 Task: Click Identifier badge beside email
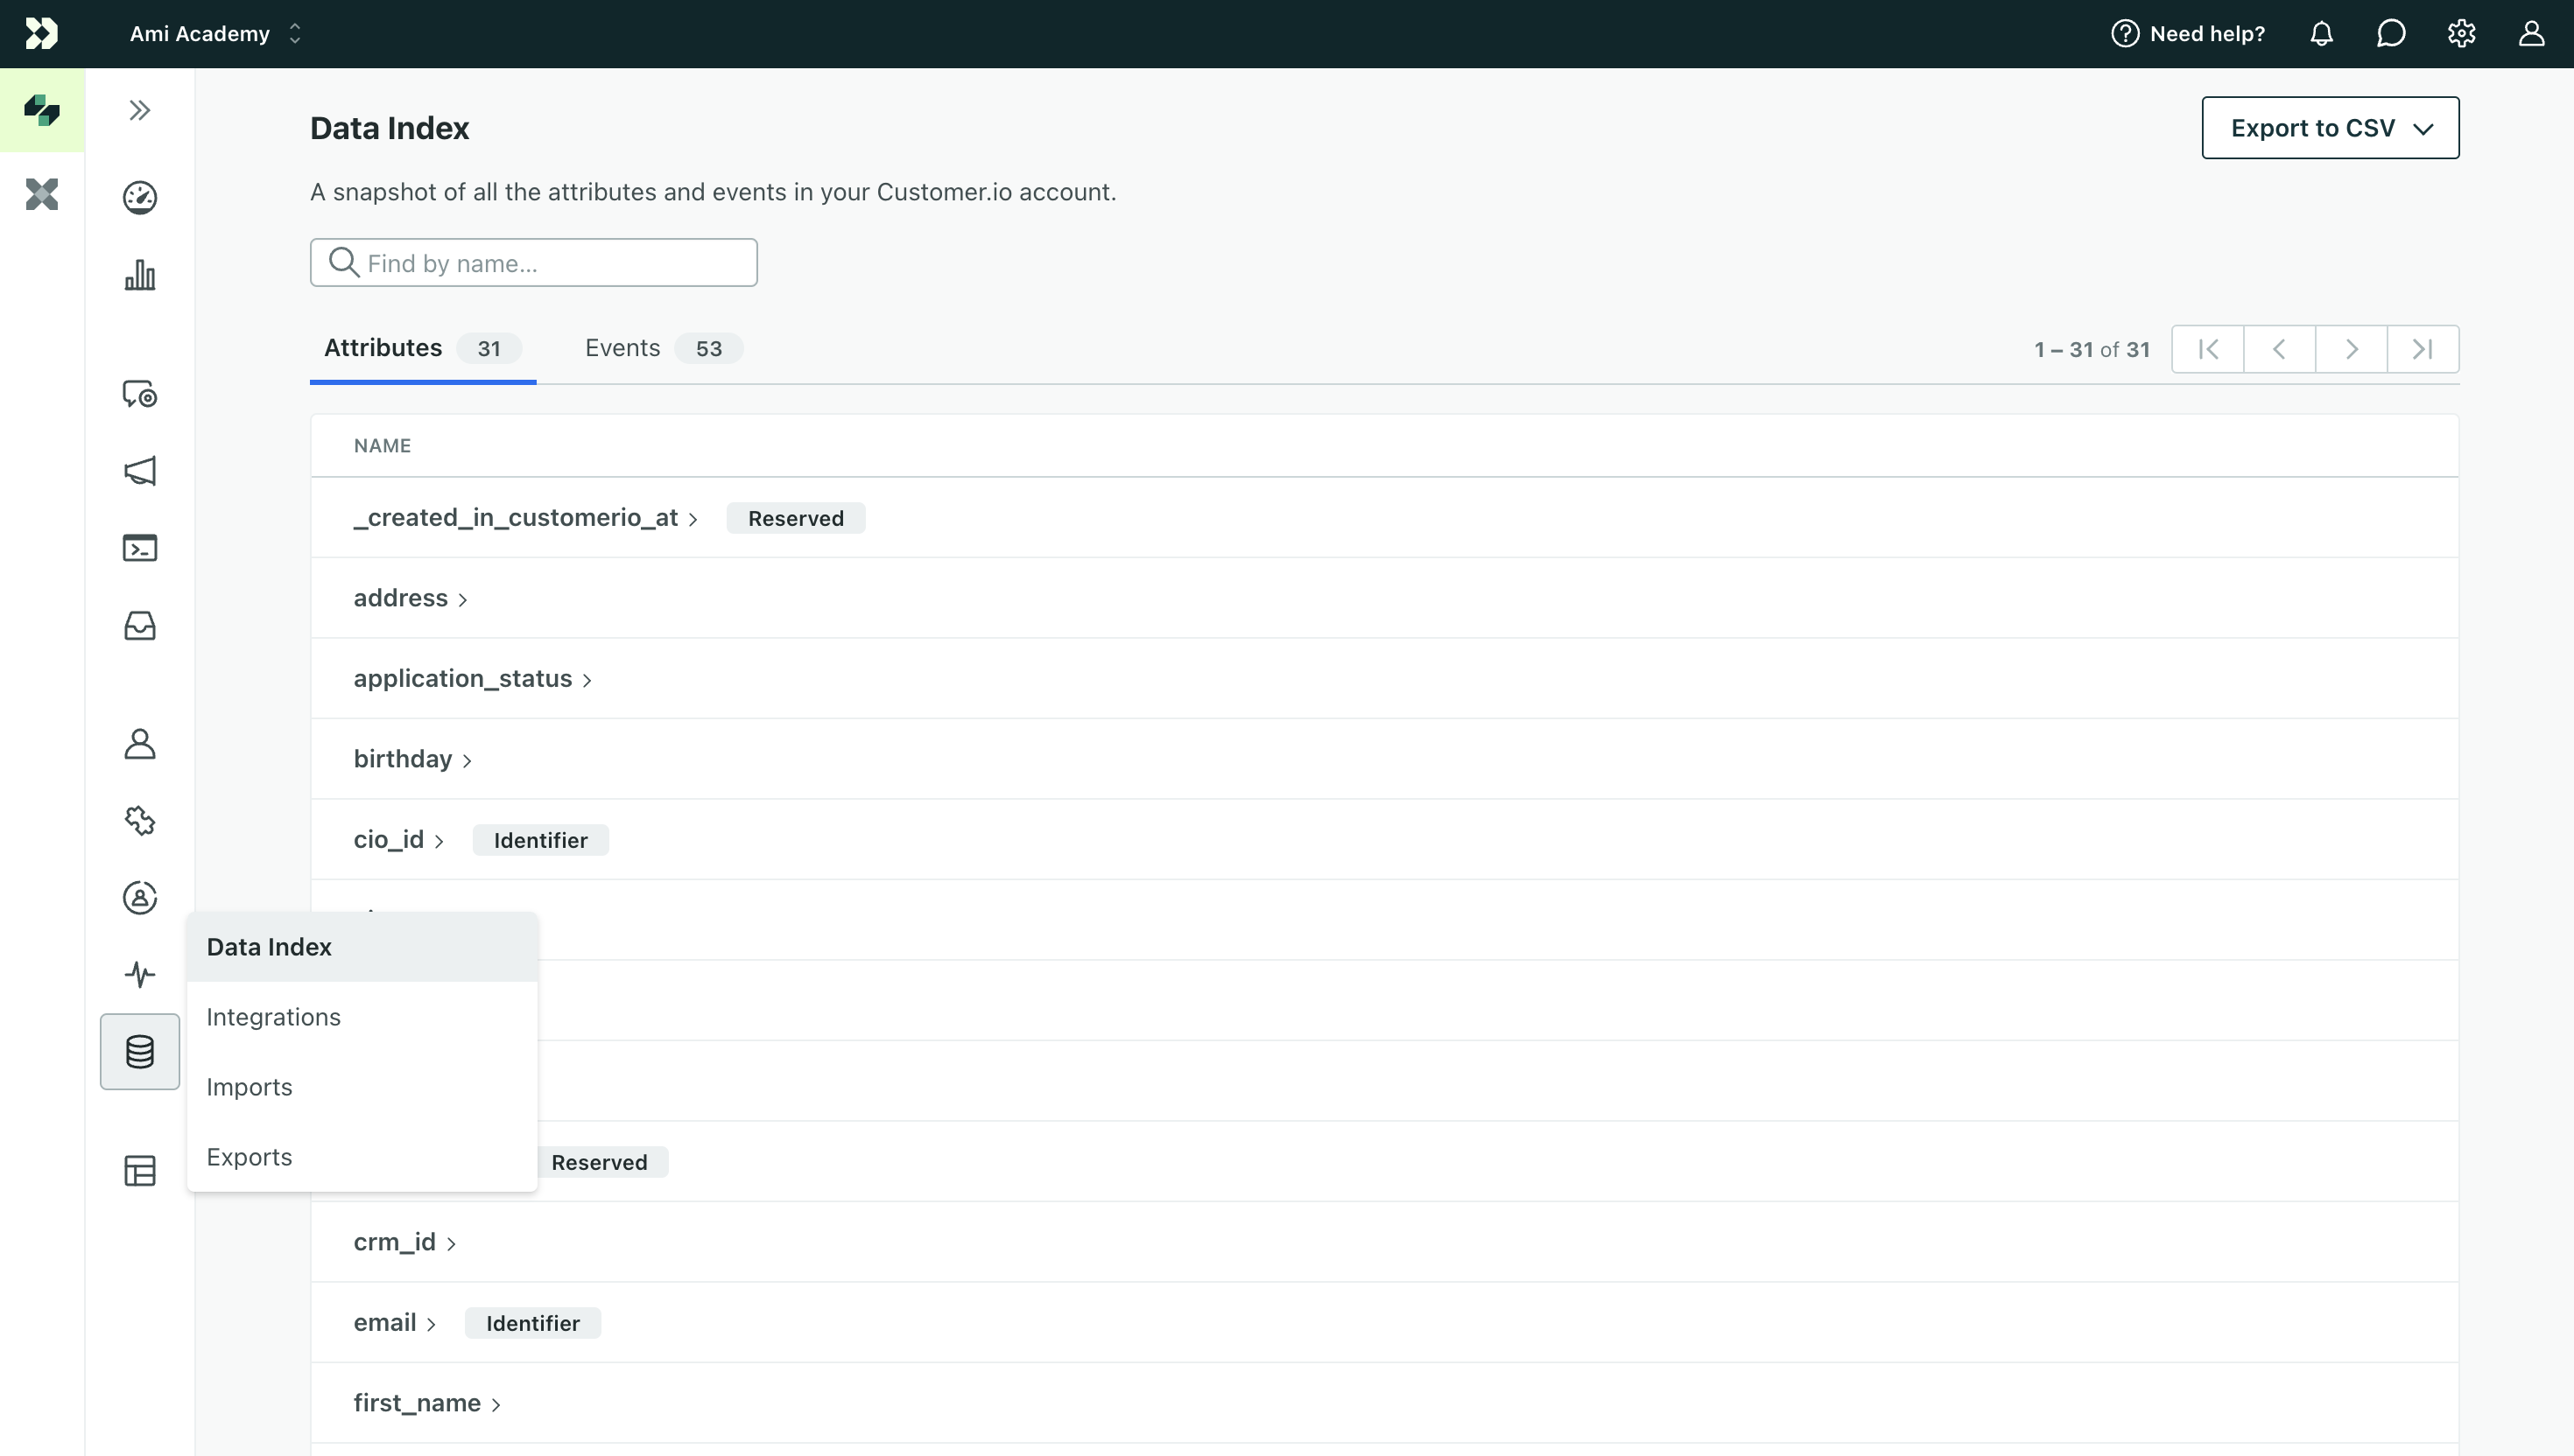click(532, 1323)
